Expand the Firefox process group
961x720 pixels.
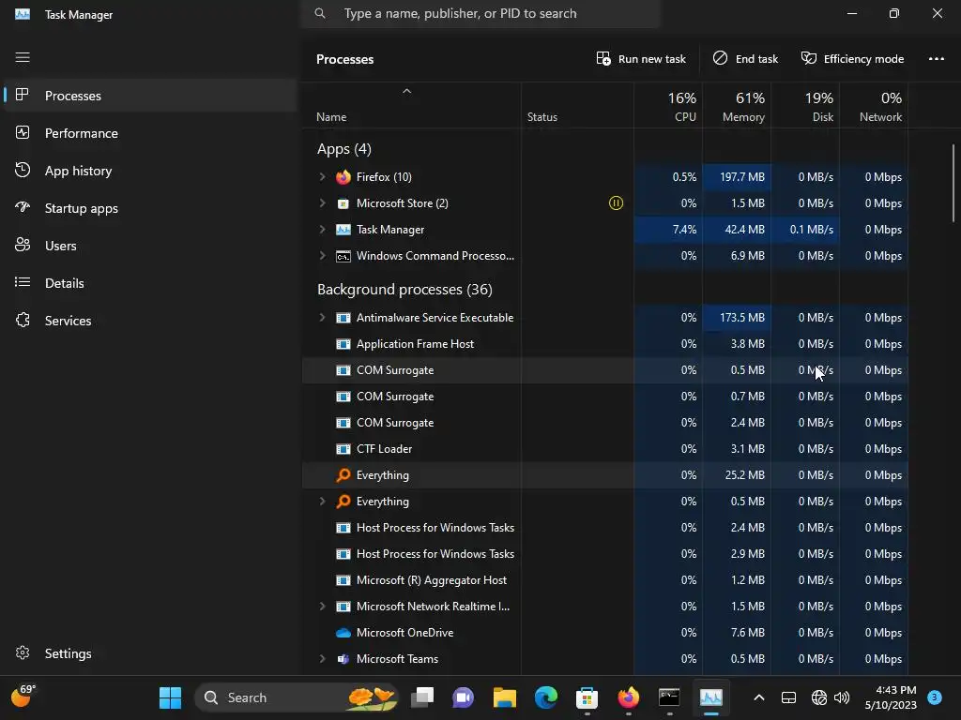(x=323, y=177)
